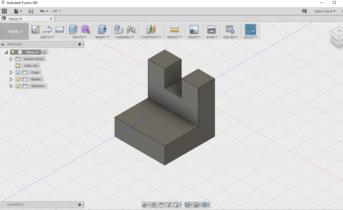Activate the Pan hand tool
343x210 pixels.
[161, 205]
